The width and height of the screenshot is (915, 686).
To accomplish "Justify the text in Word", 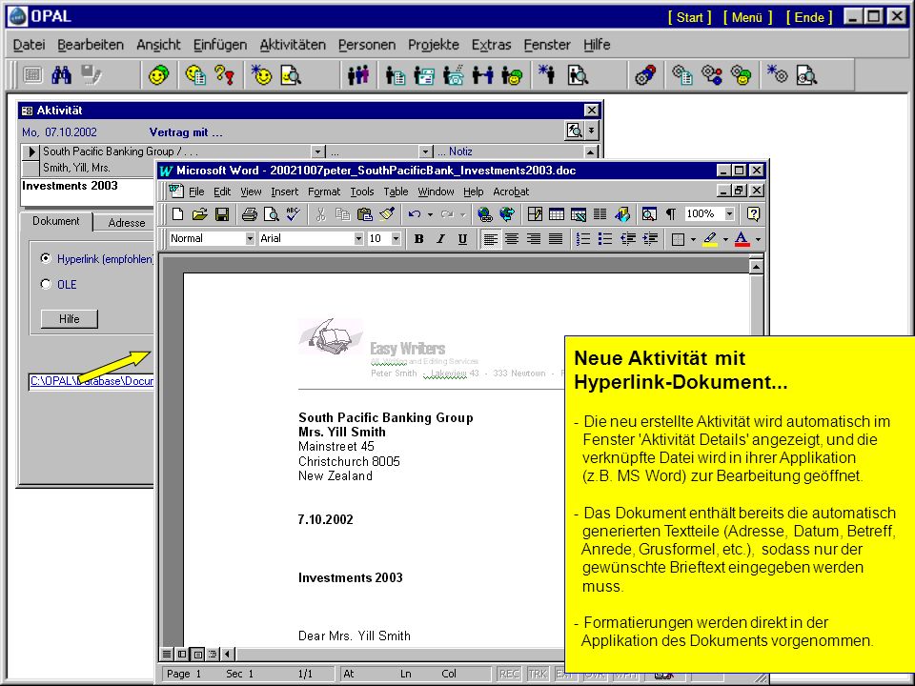I will pos(556,238).
